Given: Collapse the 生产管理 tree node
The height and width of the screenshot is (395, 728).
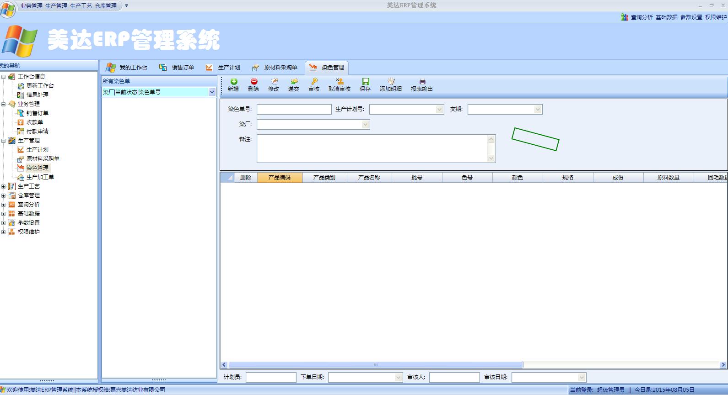Looking at the screenshot, I should coord(4,141).
